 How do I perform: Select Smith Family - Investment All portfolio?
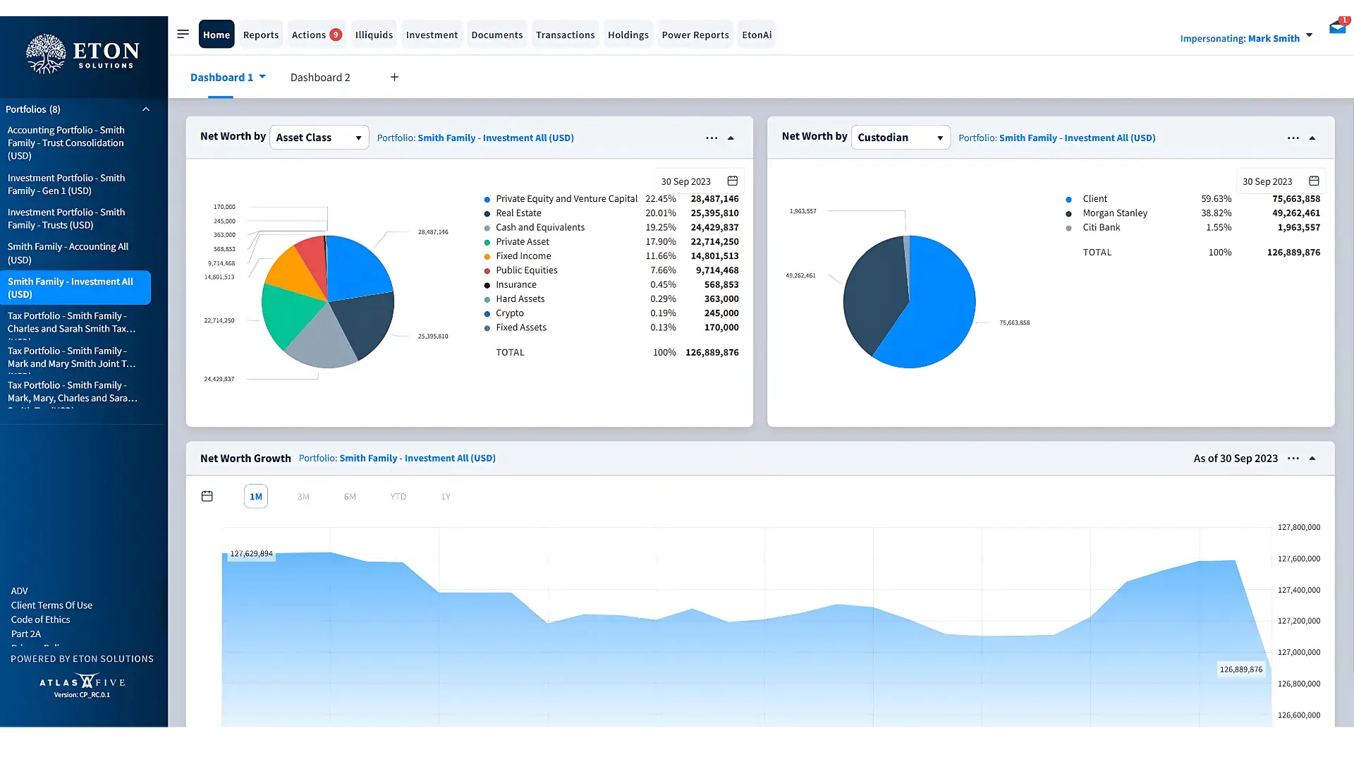click(x=75, y=288)
